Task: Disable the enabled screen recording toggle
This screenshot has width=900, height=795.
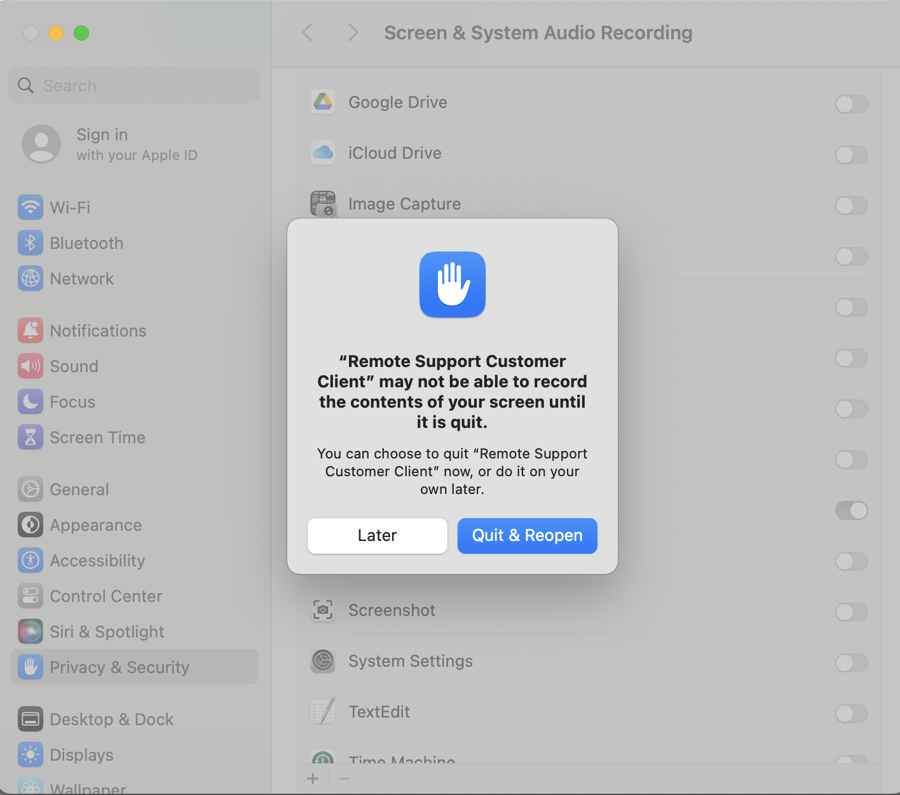Action: (851, 511)
